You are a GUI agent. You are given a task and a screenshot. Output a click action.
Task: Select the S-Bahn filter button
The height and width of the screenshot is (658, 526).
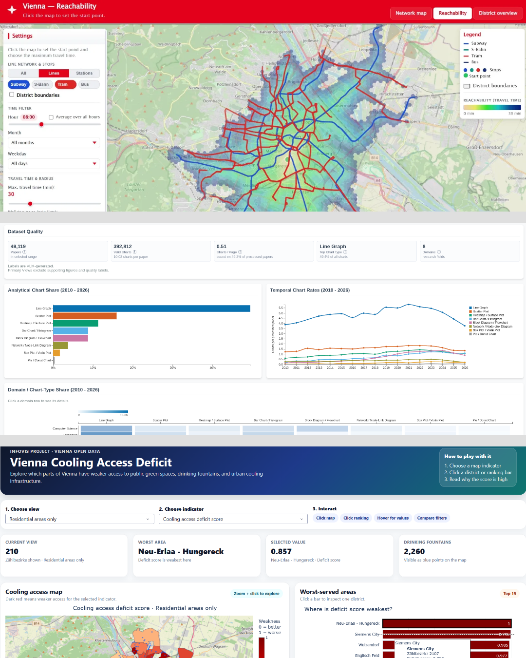click(x=41, y=84)
